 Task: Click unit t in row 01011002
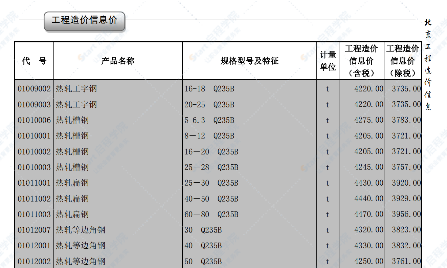[328, 199]
